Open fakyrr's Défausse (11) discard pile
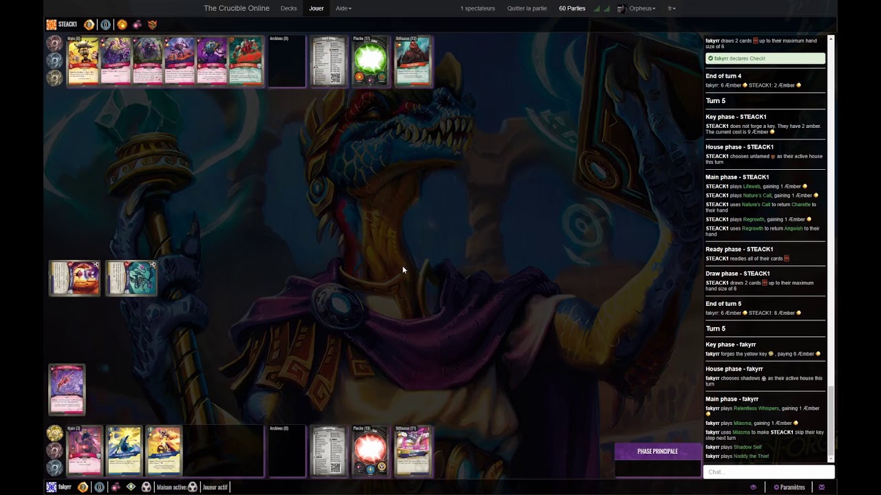 pos(412,451)
